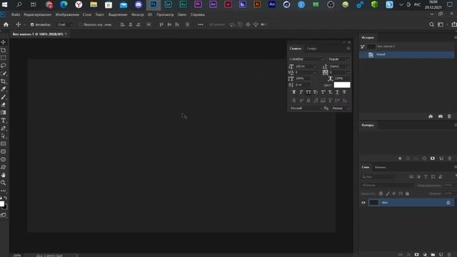
Task: Select the Lasso tool
Action: [x=4, y=66]
